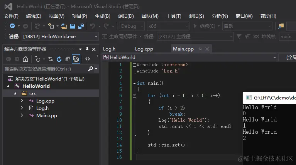Screen dimensions: 296x165
Task: Open the 生成(B) menu
Action: 103,16
